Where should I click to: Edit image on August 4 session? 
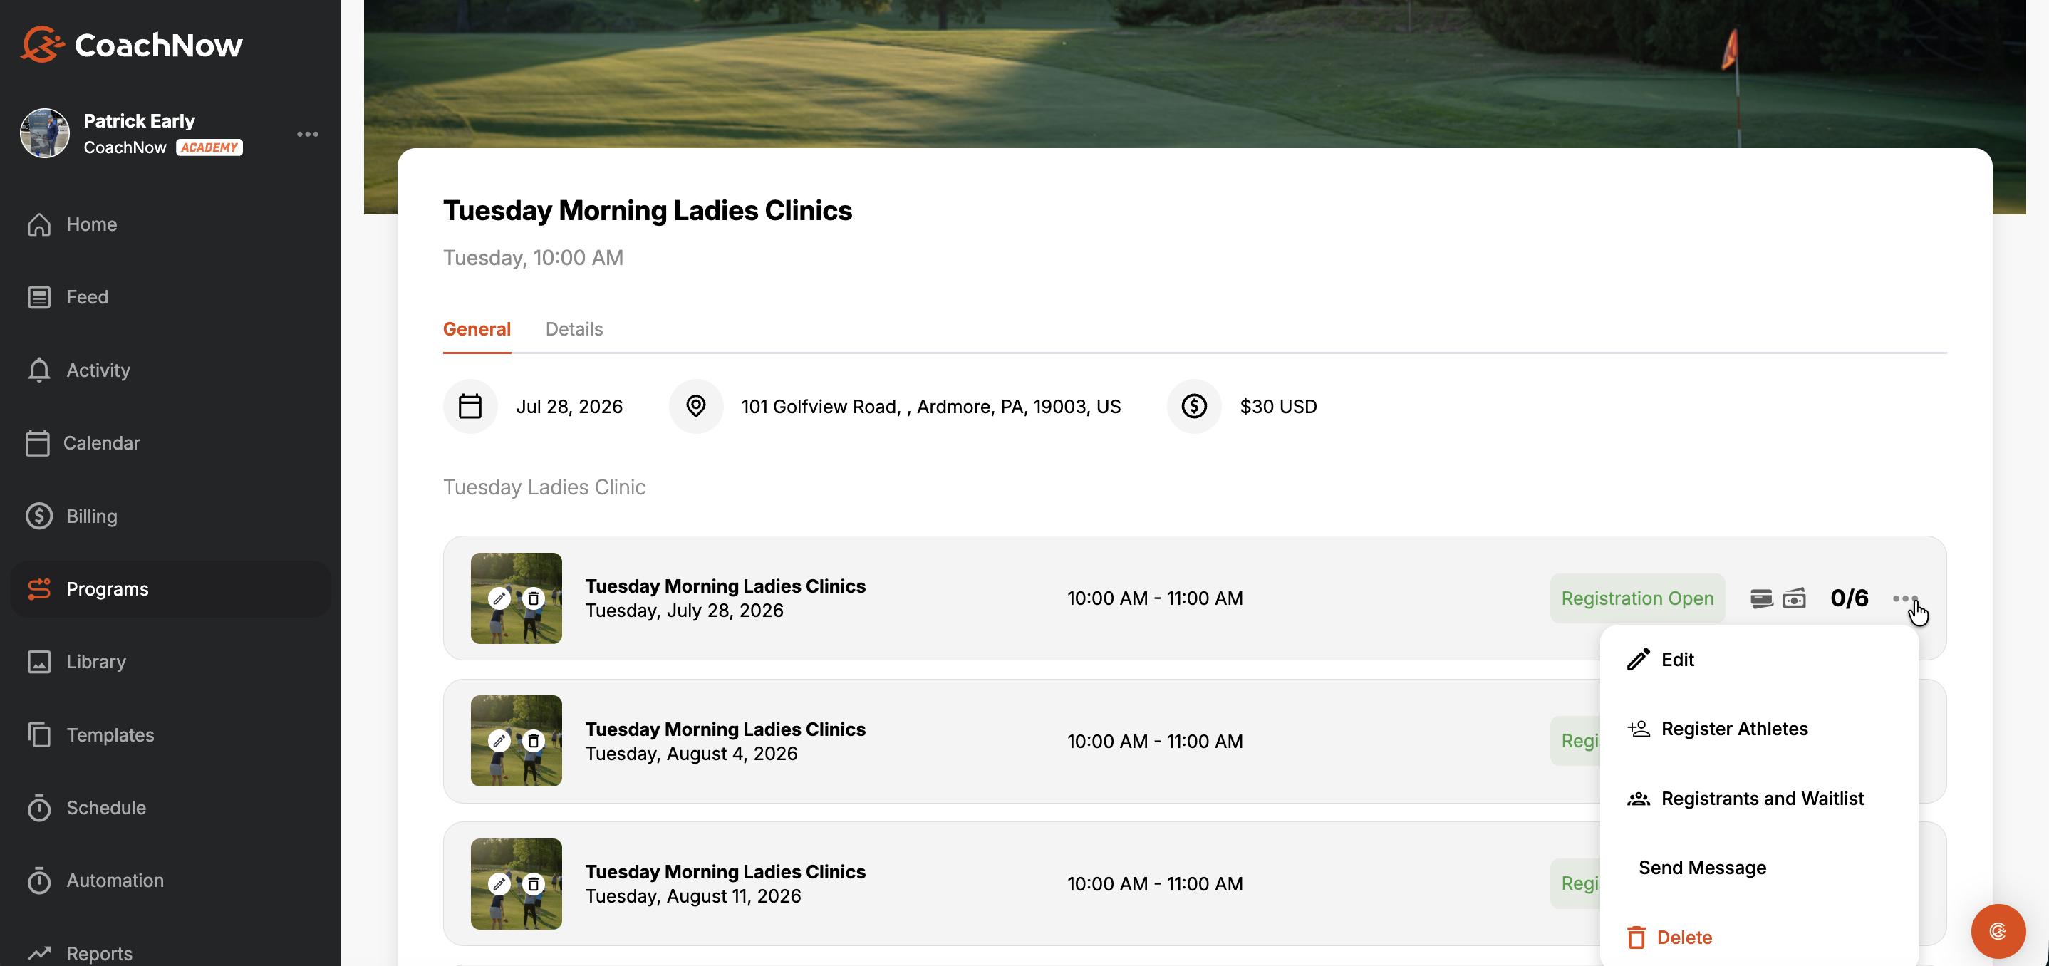[499, 741]
